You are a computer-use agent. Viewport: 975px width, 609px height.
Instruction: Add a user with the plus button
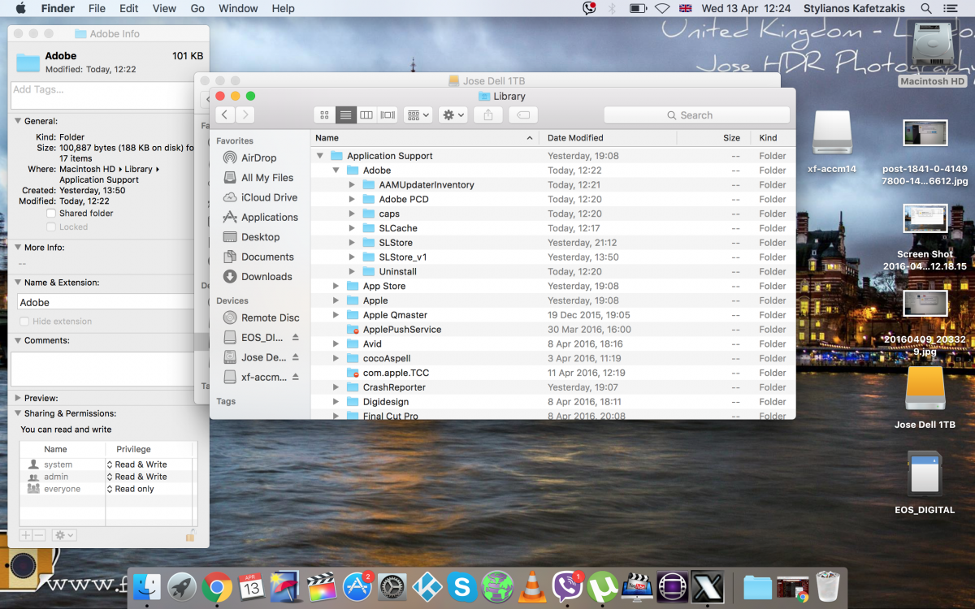pos(26,535)
